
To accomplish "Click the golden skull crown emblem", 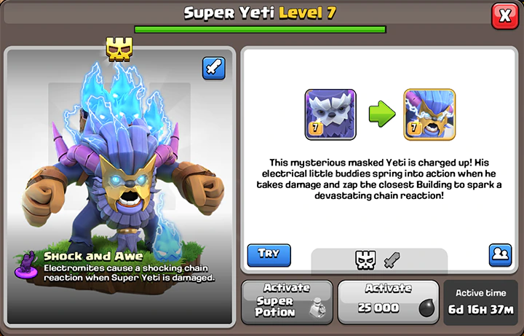I will (119, 49).
